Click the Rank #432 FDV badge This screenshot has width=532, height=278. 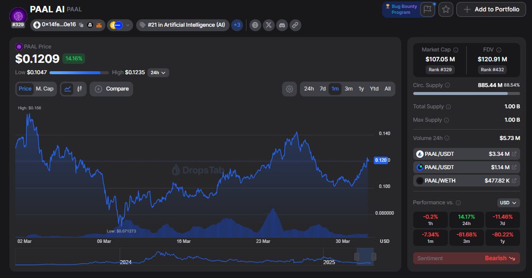(492, 69)
